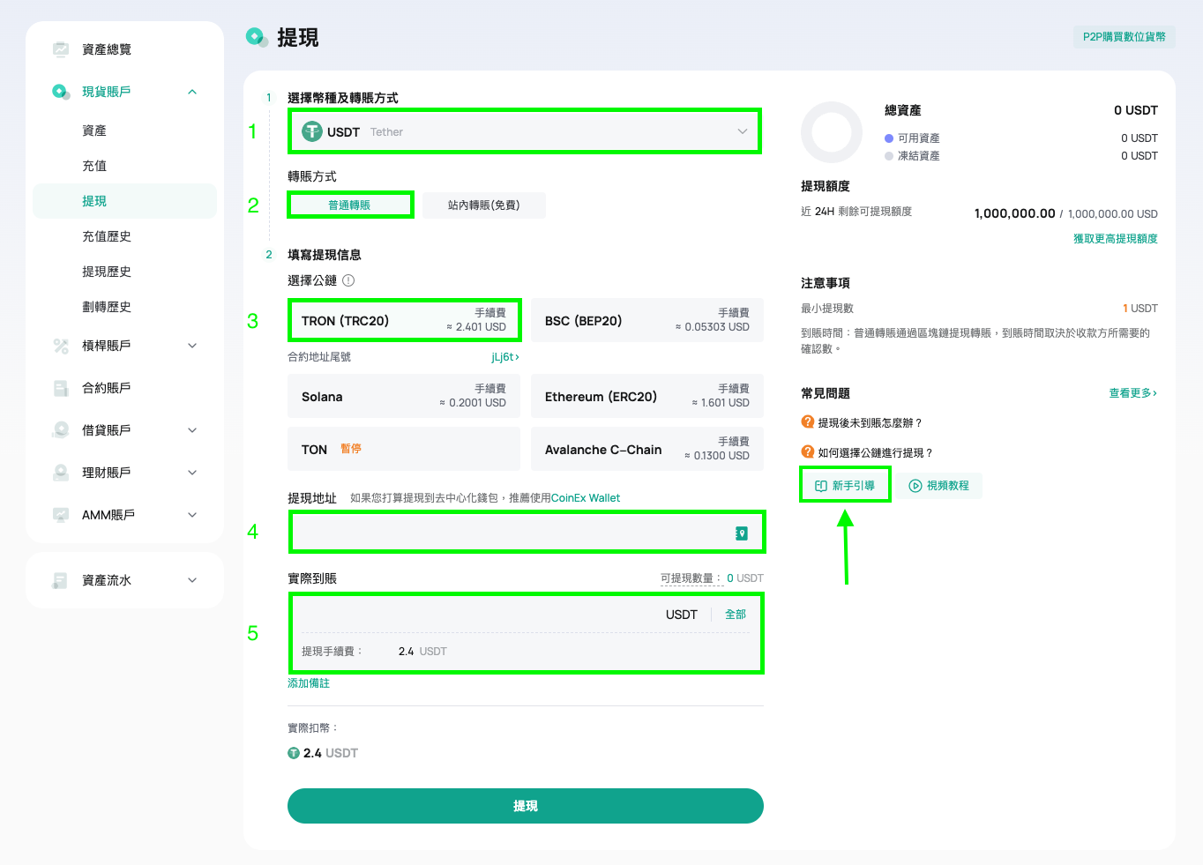Choose TRON (TRC20) chain
1203x865 pixels.
click(x=404, y=319)
